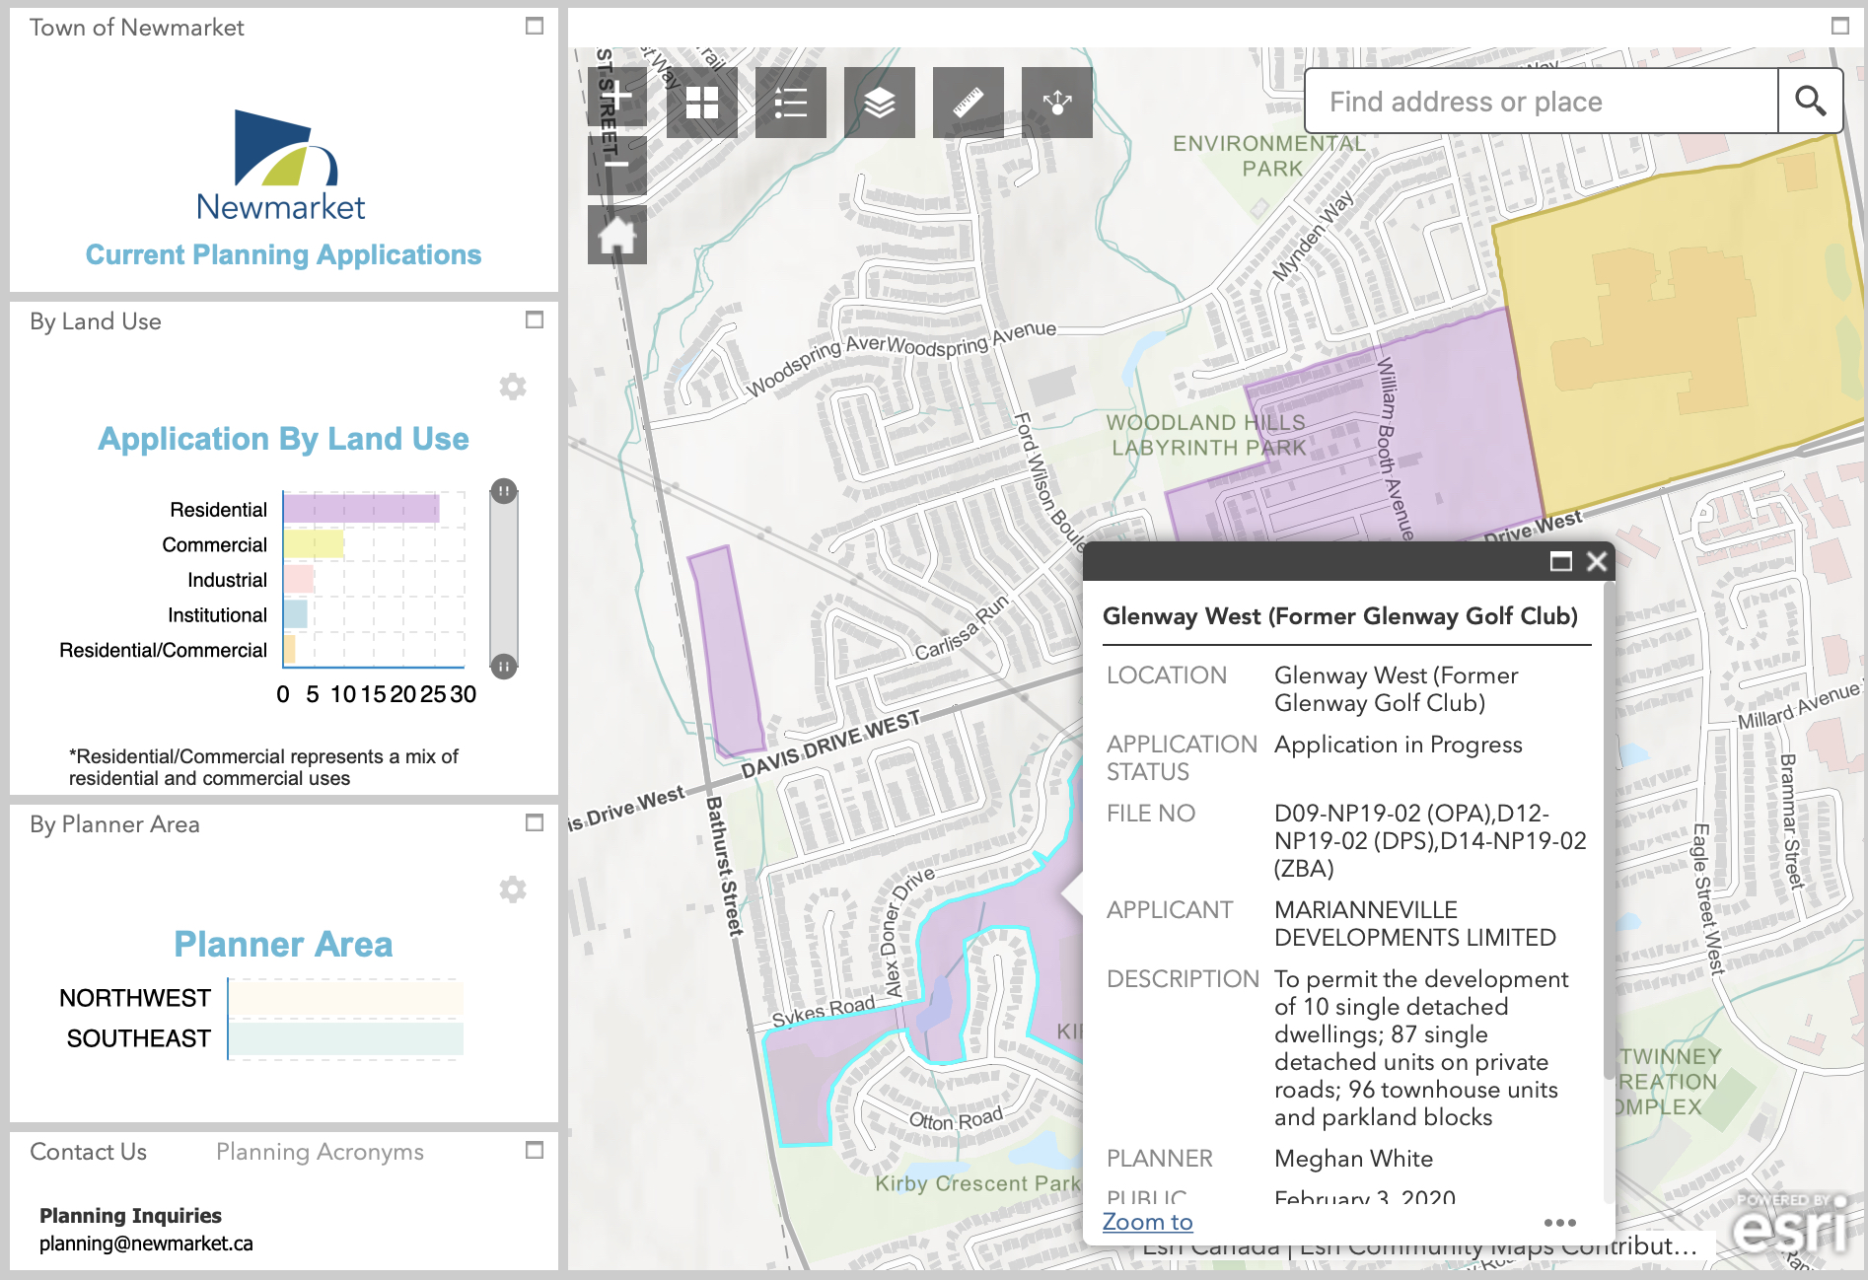Switch to Planning Acronyms tab

[x=320, y=1152]
